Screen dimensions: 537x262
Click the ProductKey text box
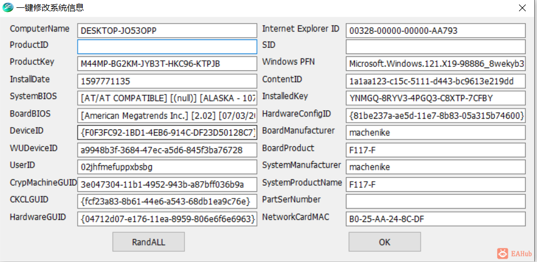point(167,64)
